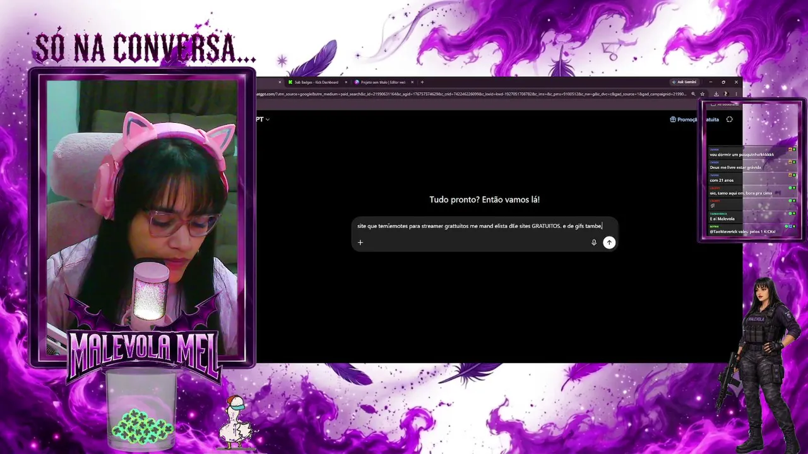Open a new browser tab with the plus button
The image size is (808, 454).
point(422,82)
